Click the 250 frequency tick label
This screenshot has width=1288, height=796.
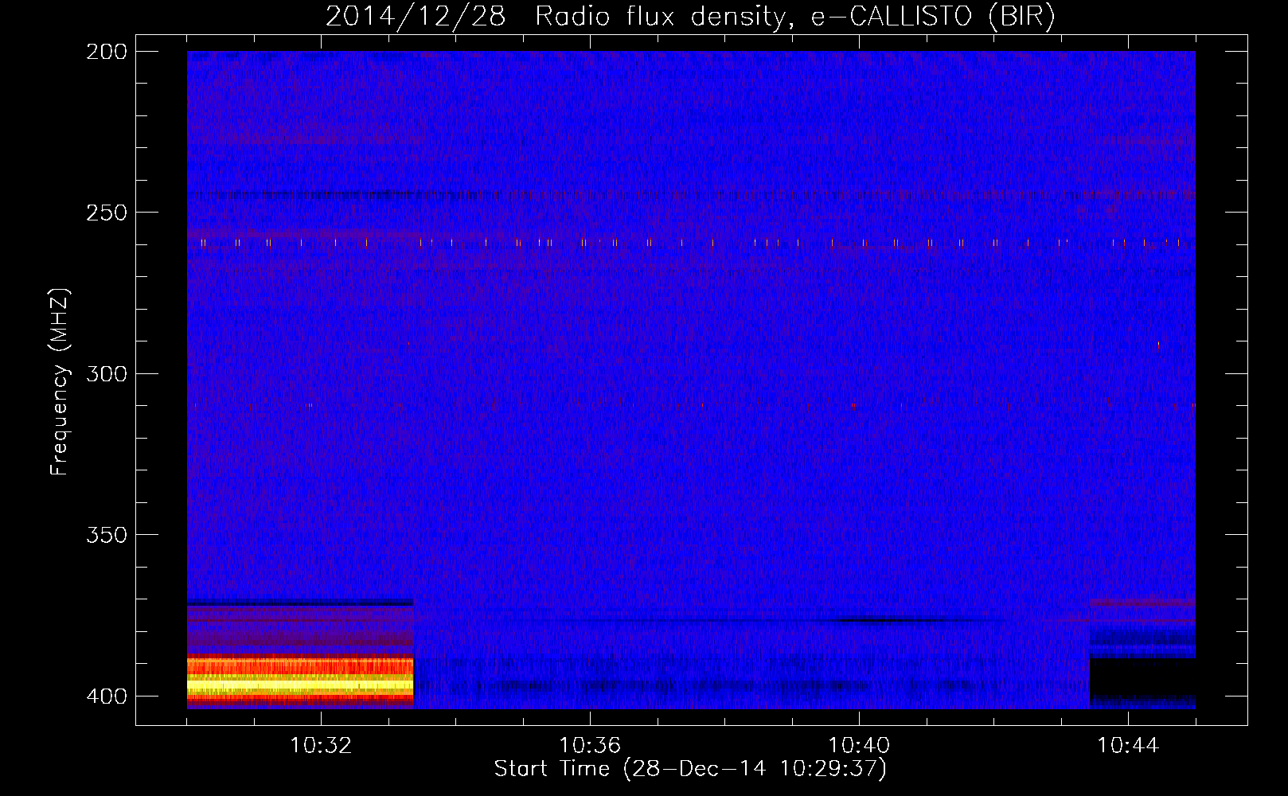tap(107, 213)
